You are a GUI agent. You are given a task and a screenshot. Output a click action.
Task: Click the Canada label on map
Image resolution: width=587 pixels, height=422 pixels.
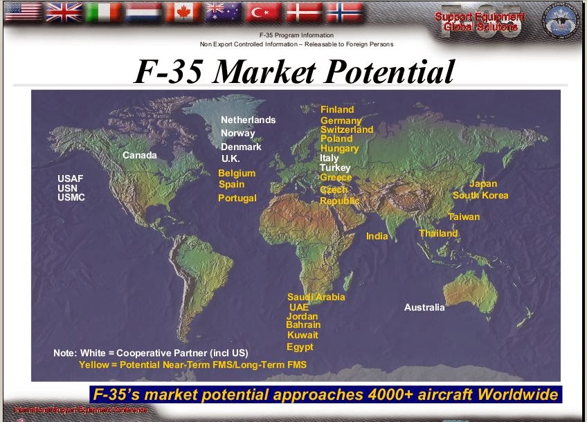coord(140,155)
